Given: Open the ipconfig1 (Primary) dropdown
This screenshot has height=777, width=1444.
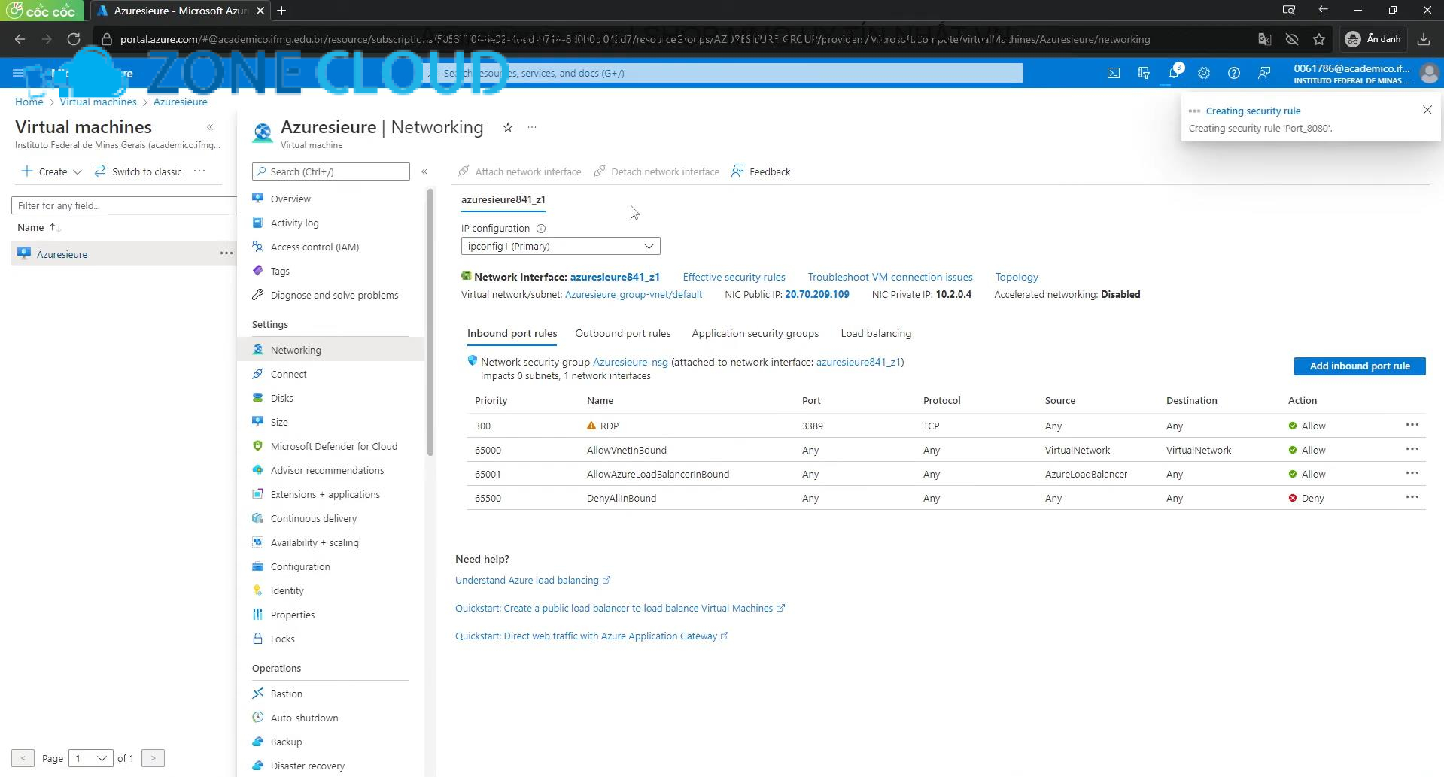Looking at the screenshot, I should click(560, 246).
